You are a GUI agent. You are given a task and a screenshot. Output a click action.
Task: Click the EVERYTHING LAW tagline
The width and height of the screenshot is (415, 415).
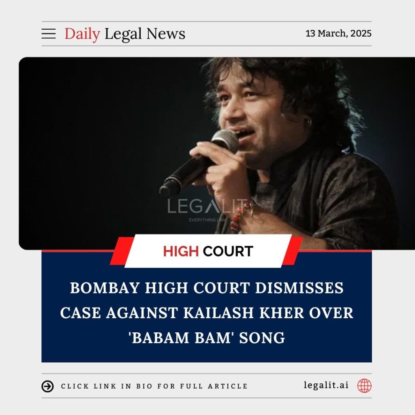[x=207, y=220]
